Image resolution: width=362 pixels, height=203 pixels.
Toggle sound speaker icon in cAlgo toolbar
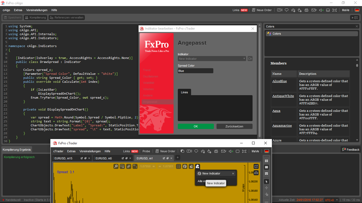click(x=321, y=10)
